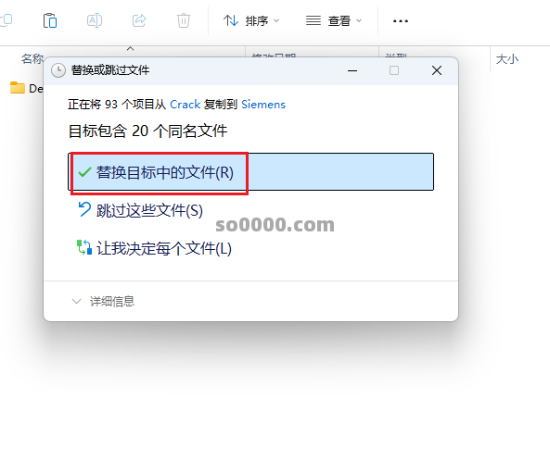Open the 查看 view dropdown
The image size is (550, 449).
[x=334, y=21]
